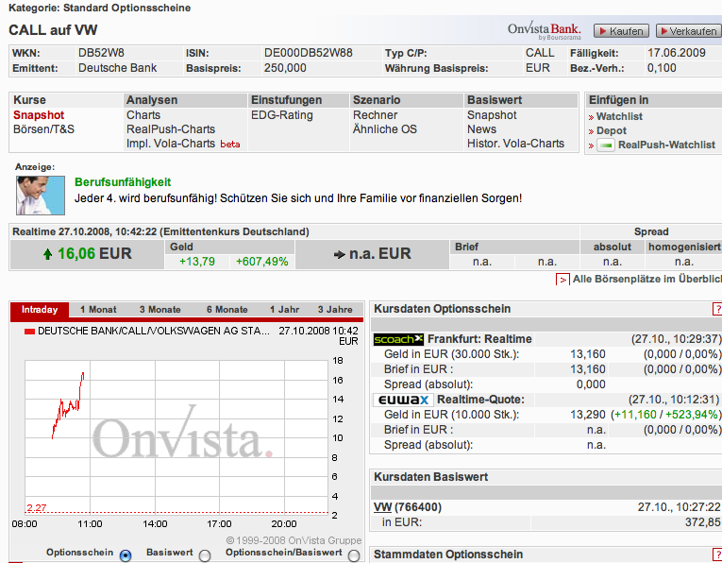Click the sideways arrow beside n.a. EUR
This screenshot has height=563, width=722.
[x=340, y=254]
